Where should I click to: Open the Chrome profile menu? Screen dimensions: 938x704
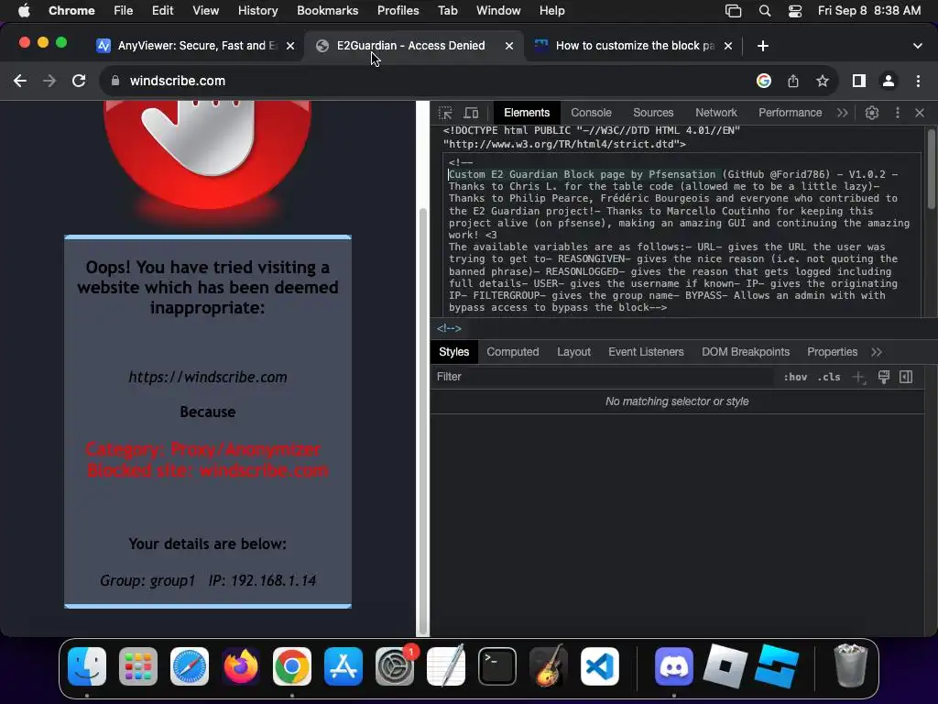pyautogui.click(x=889, y=81)
